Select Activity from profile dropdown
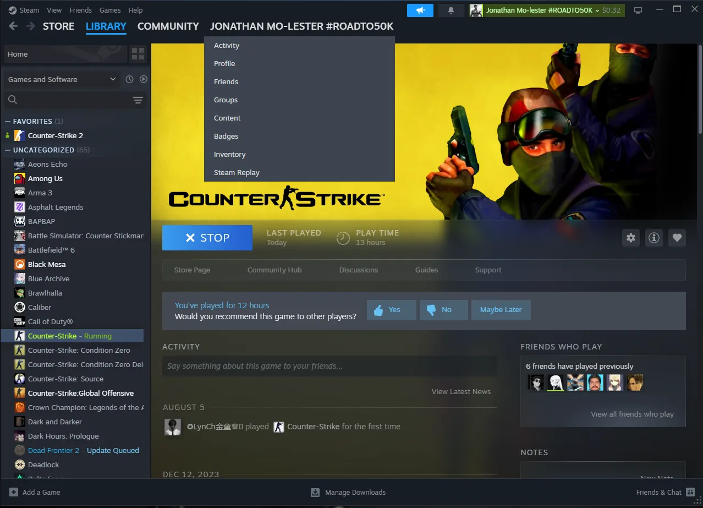The image size is (703, 508). (x=299, y=45)
